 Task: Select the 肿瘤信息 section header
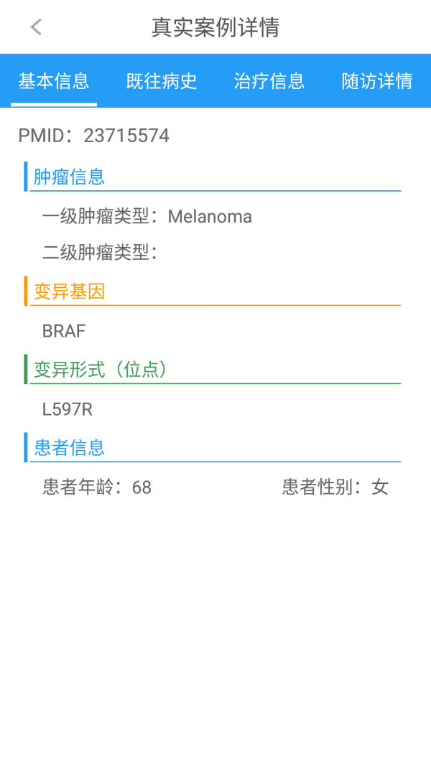[69, 177]
